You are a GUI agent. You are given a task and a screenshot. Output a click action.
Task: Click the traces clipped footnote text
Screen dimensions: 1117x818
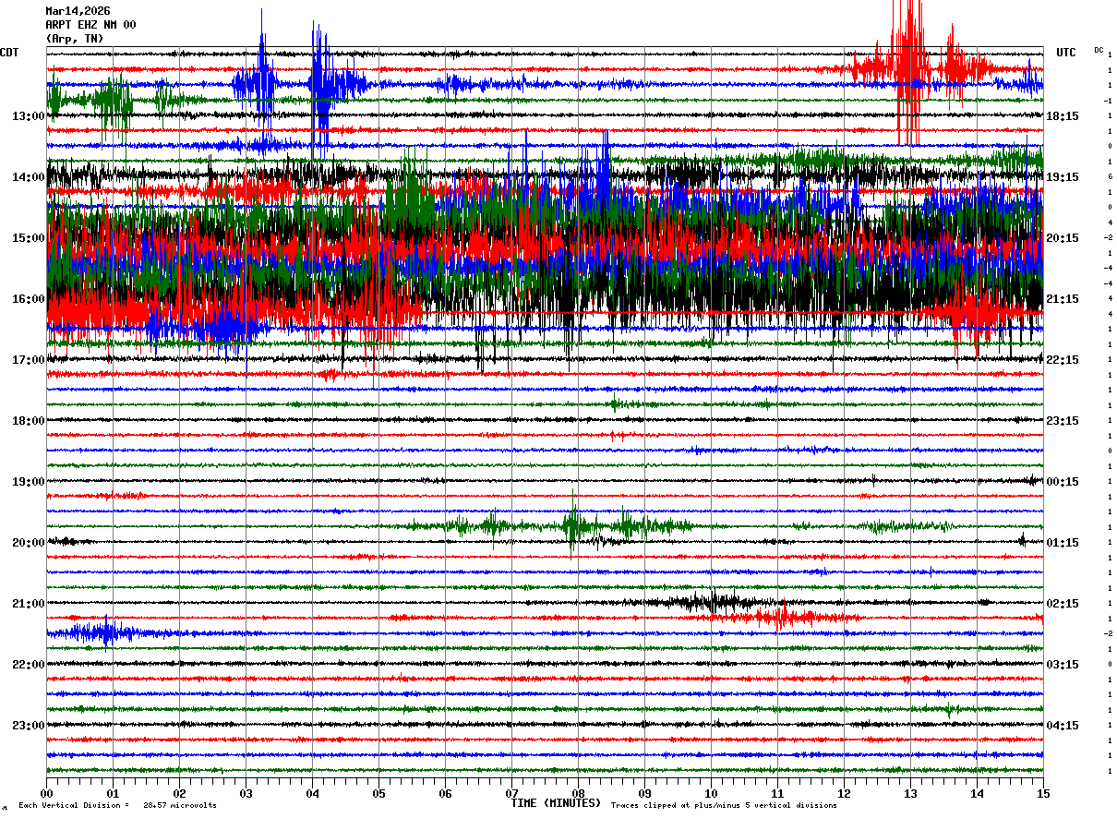click(724, 805)
